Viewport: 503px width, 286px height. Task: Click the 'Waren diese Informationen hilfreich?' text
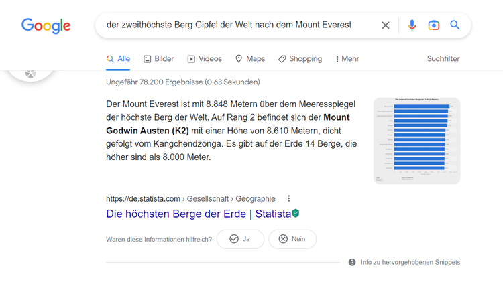point(159,240)
